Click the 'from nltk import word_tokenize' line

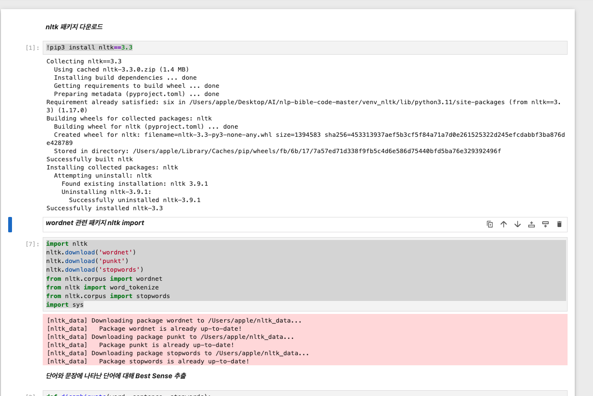point(103,288)
